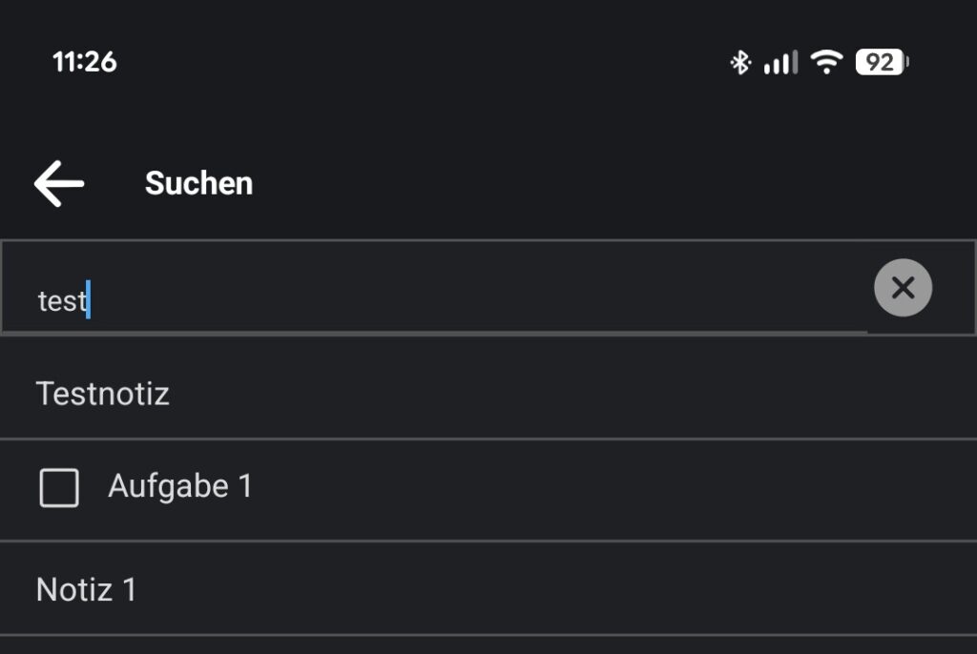The image size is (977, 654).
Task: Tap the cellular signal icon
Action: tap(780, 61)
